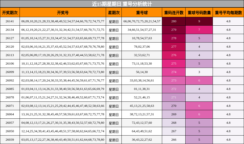Click the 278 consecutive count cell
Screen dimensions: 244x144
174,38
